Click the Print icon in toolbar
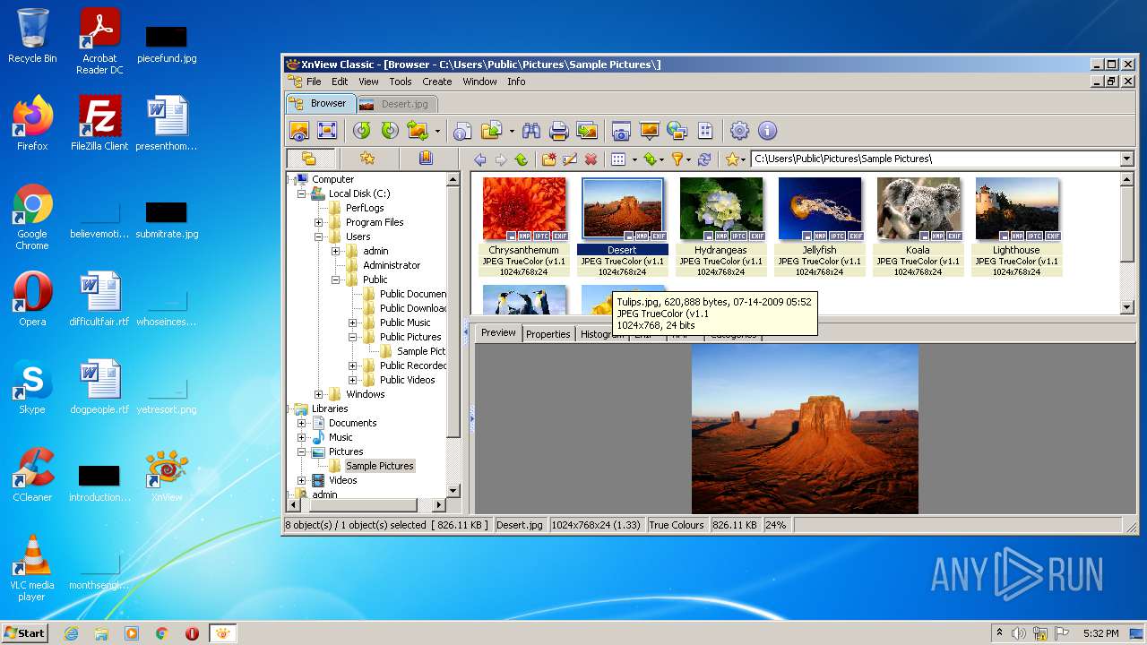The height and width of the screenshot is (645, 1147). pos(559,131)
